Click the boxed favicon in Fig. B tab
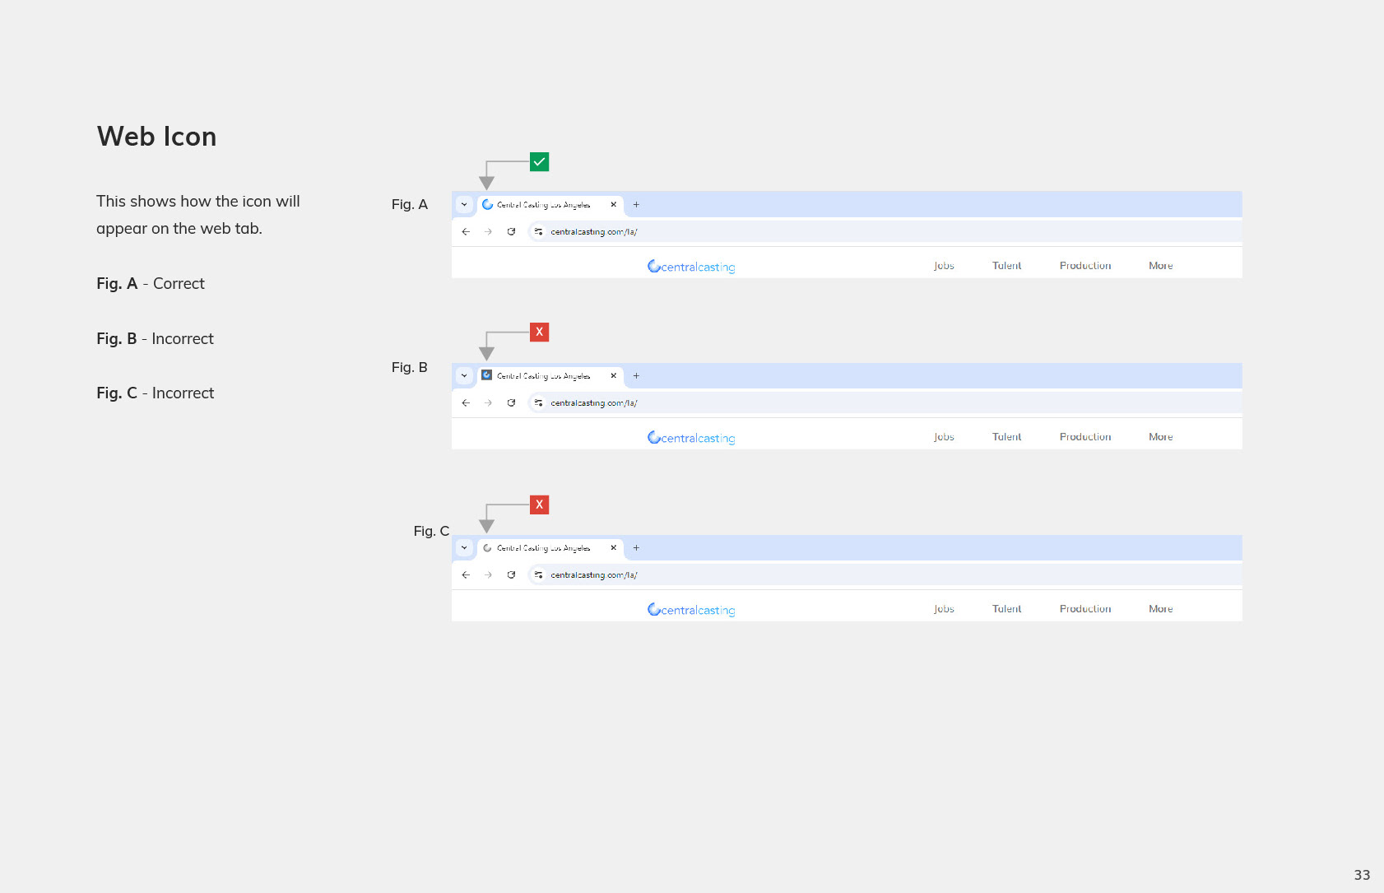The height and width of the screenshot is (893, 1384). click(x=487, y=375)
